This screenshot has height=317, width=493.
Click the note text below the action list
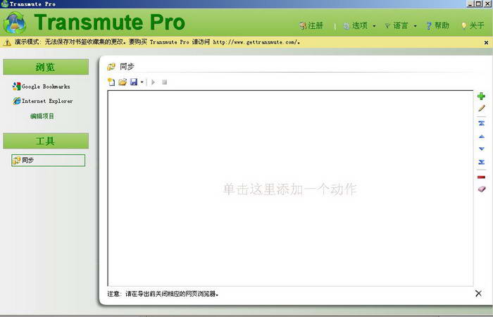click(x=163, y=294)
